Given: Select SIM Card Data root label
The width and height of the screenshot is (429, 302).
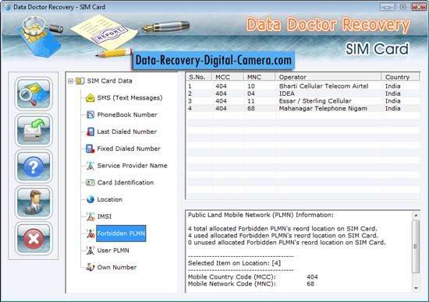Looking at the screenshot, I should [x=109, y=81].
